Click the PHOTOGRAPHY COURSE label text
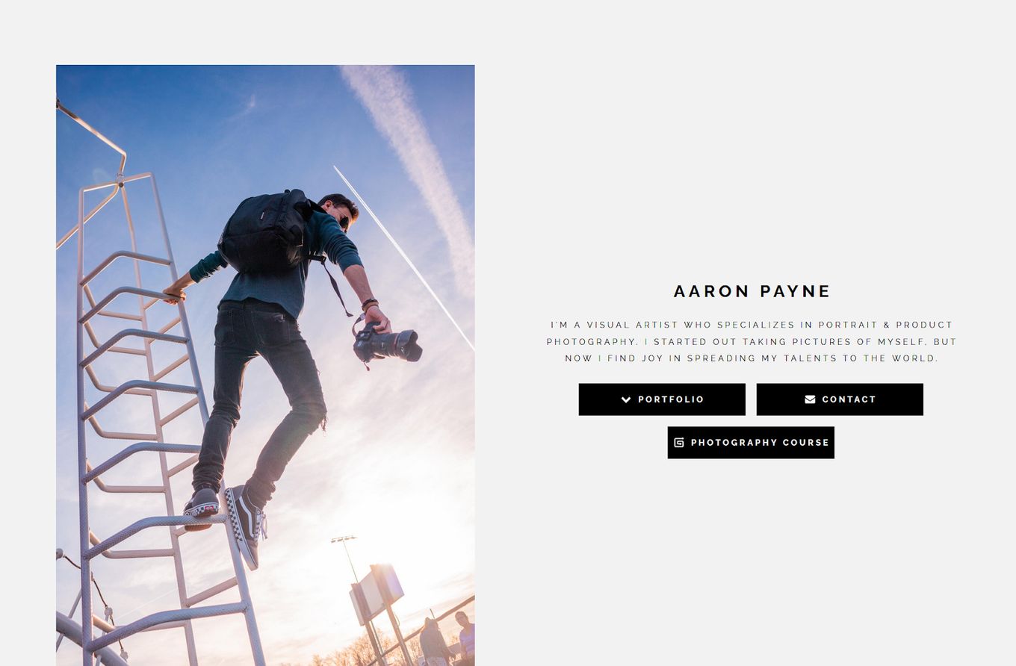1016x666 pixels. pyautogui.click(x=760, y=443)
